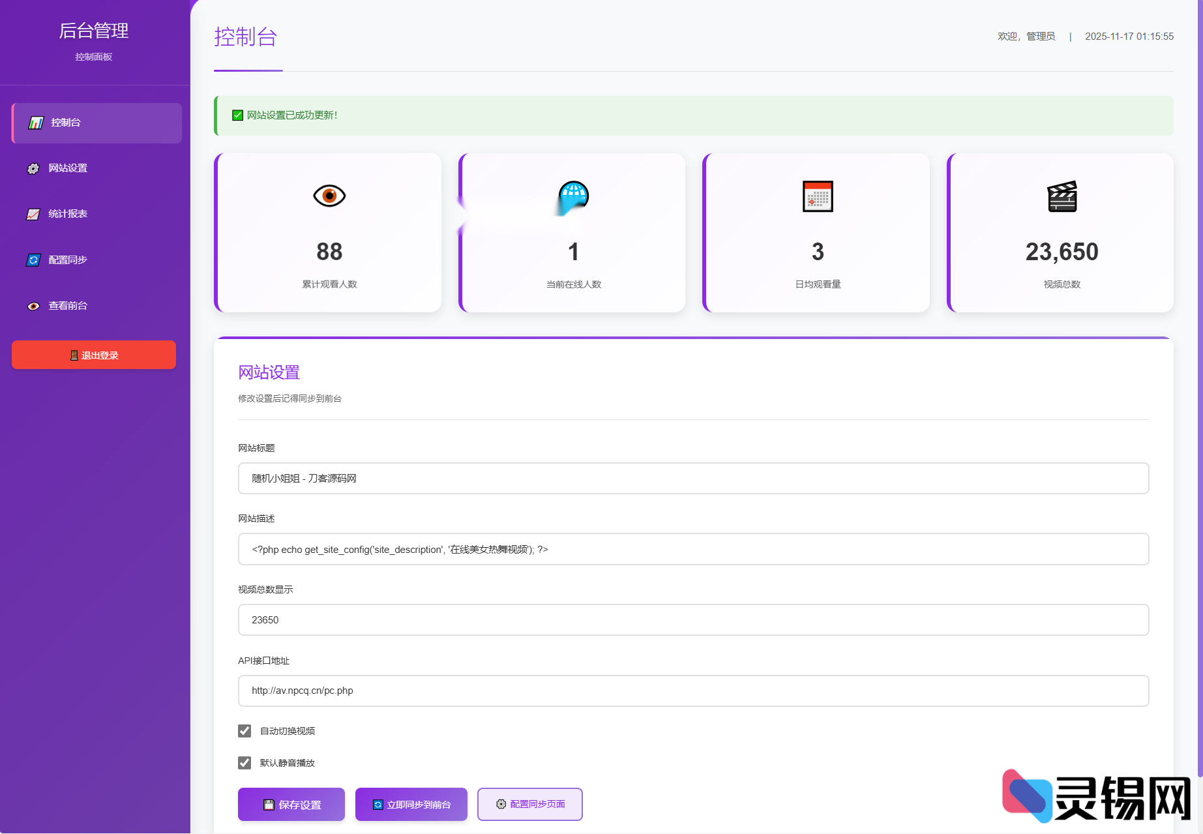Click the clapperboard icon above 视频总数
This screenshot has height=834, width=1203.
coord(1062,196)
